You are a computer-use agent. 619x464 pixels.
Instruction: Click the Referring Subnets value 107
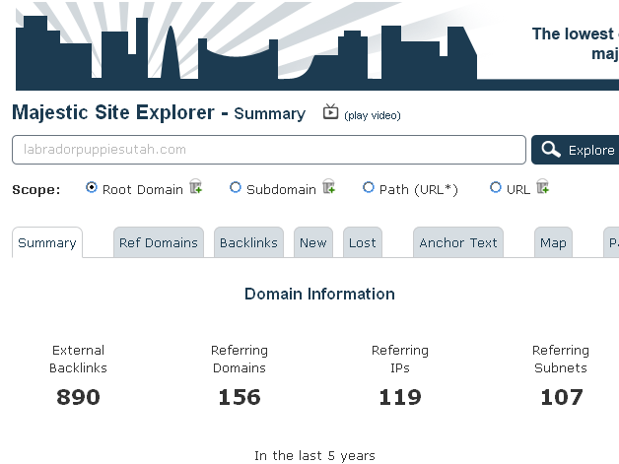point(562,397)
